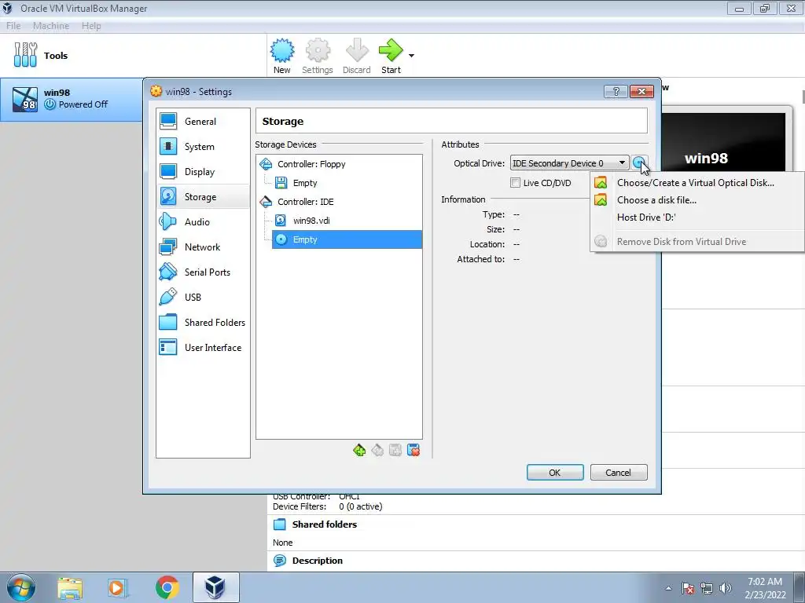Open Serial Ports settings category
805x603 pixels.
(204, 272)
